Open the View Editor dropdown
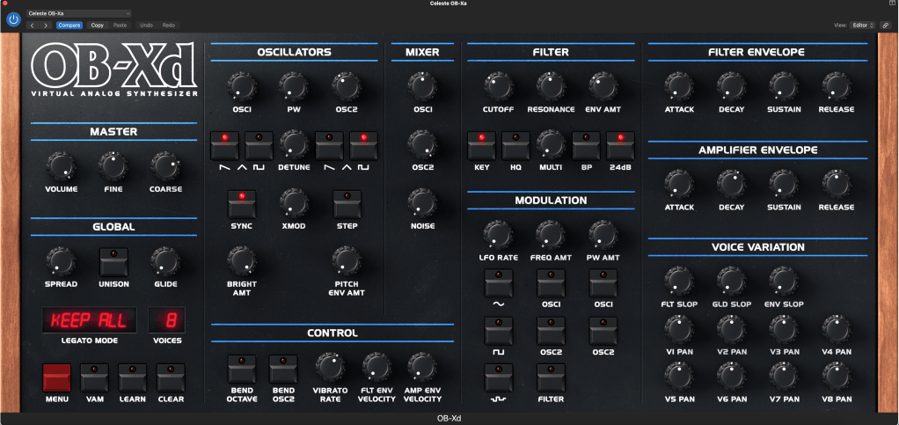Viewport: 899px width, 425px height. pos(862,26)
